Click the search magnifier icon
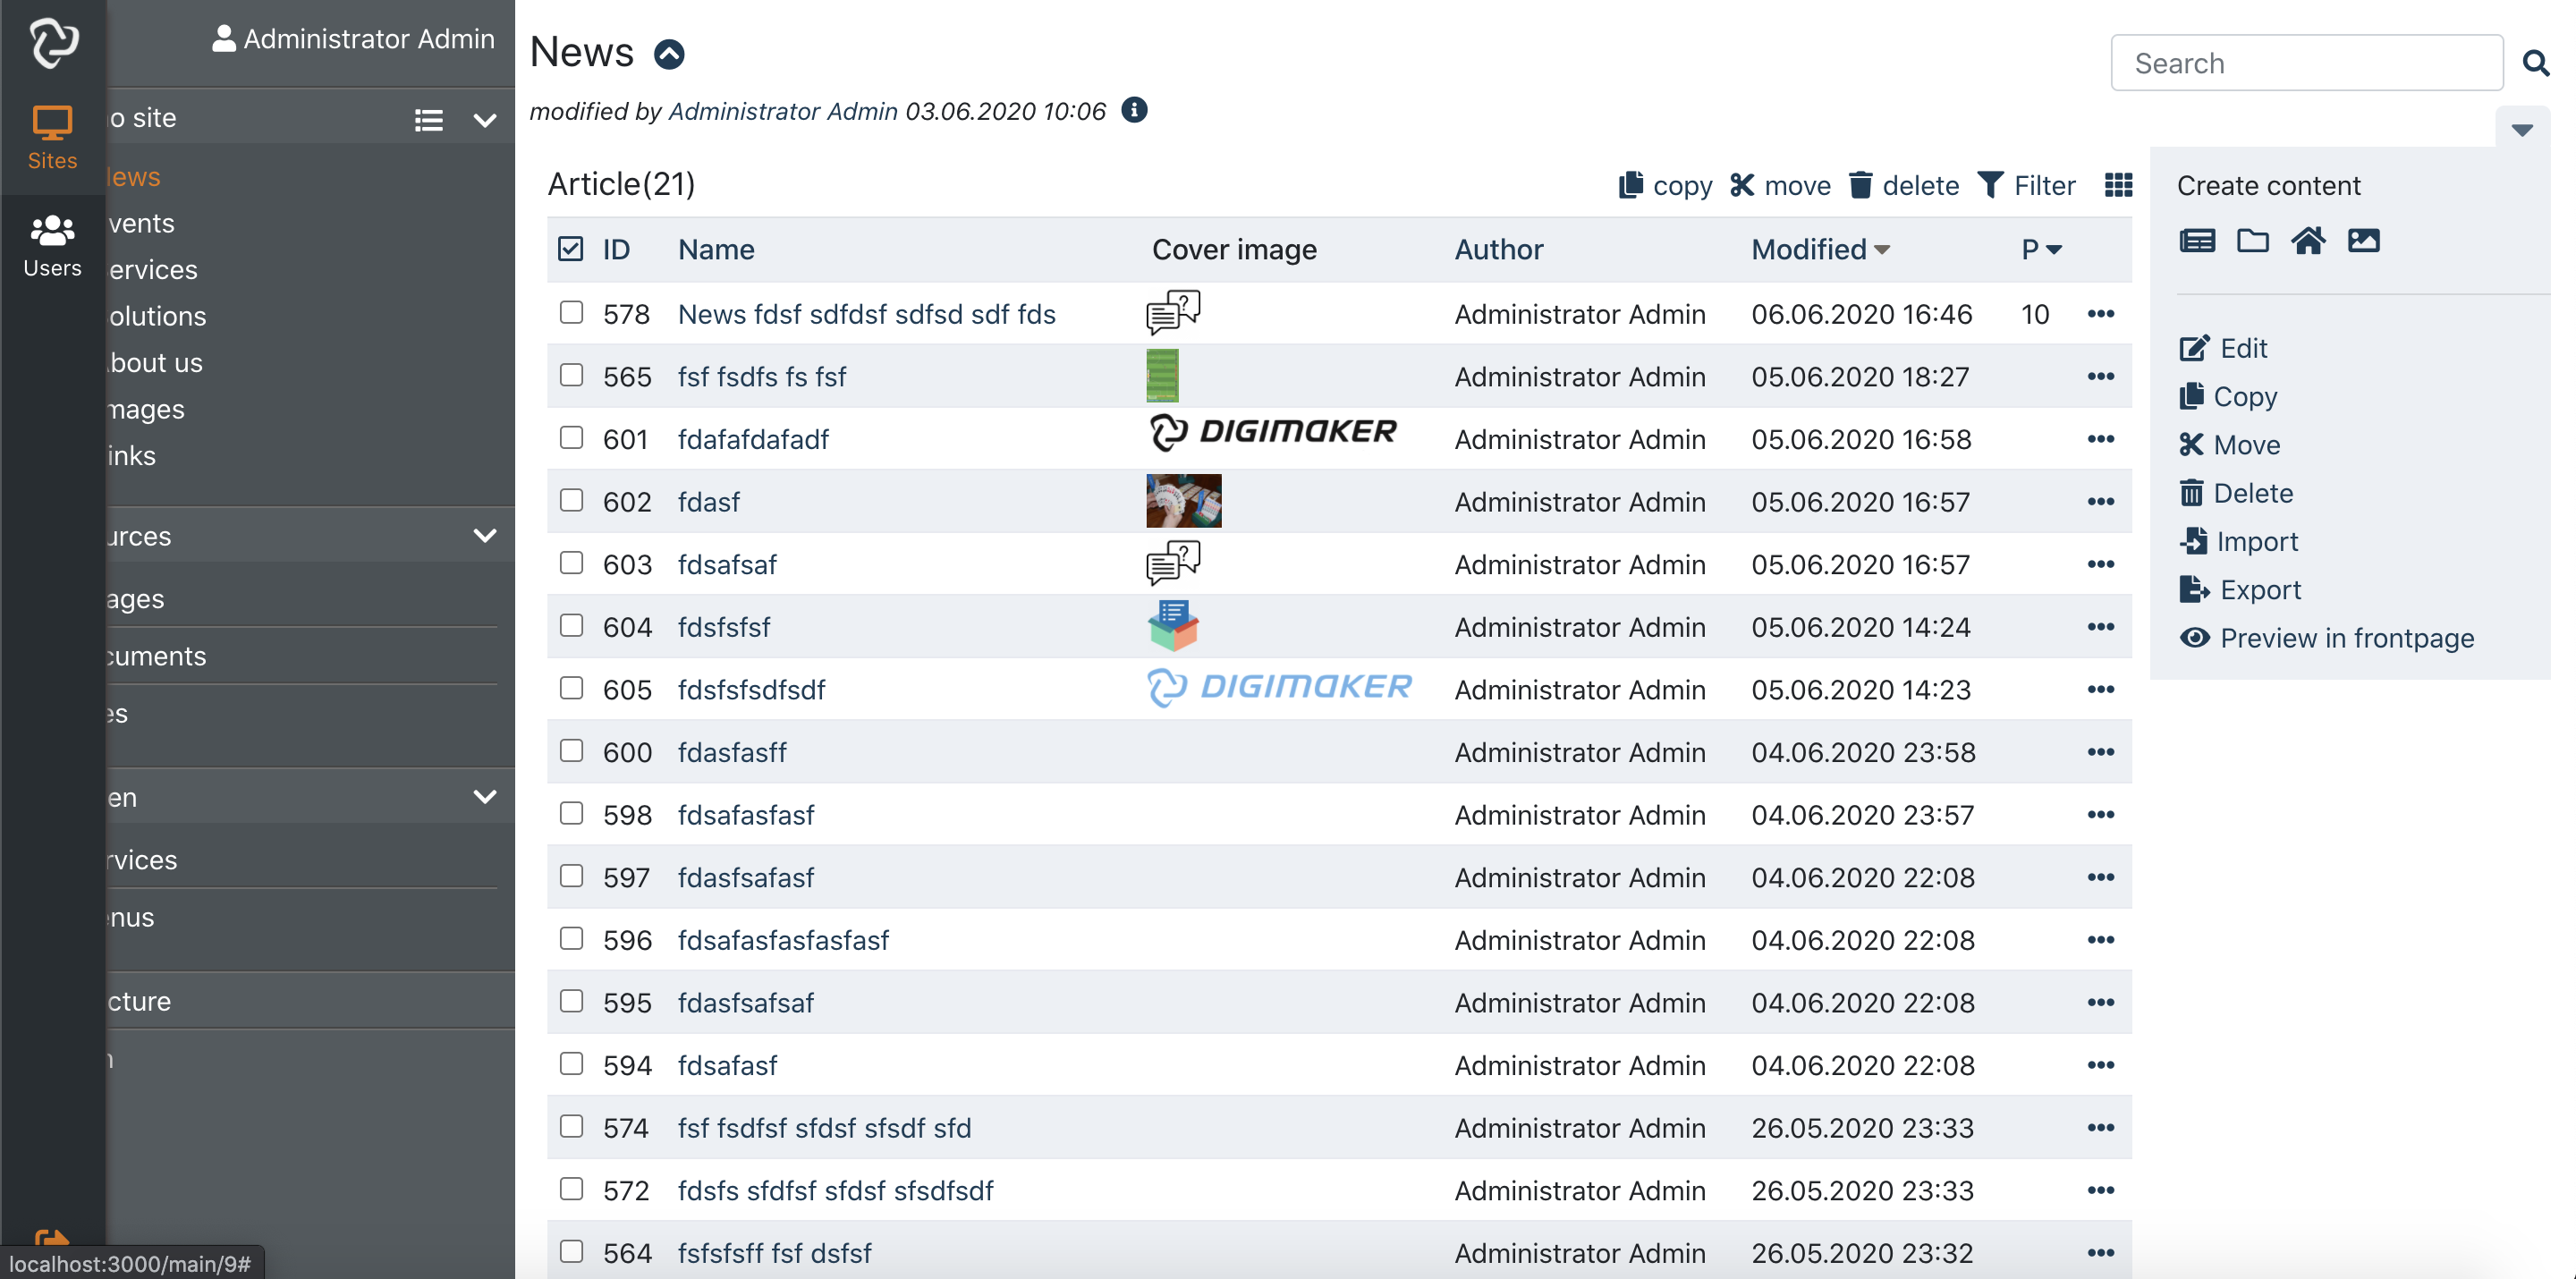The image size is (2576, 1279). [x=2535, y=64]
